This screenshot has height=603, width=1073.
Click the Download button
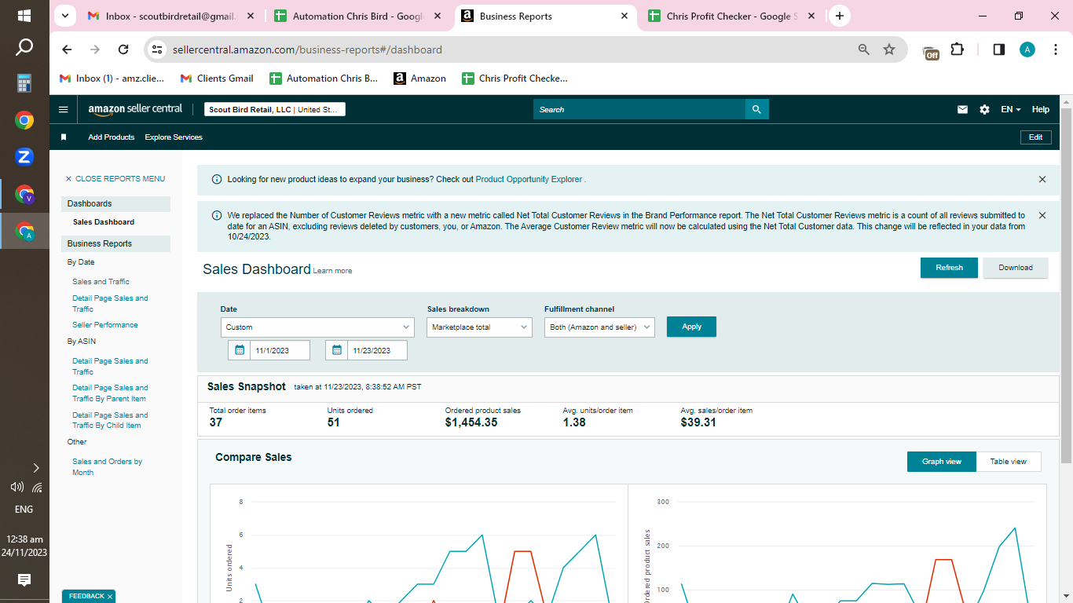click(1016, 268)
